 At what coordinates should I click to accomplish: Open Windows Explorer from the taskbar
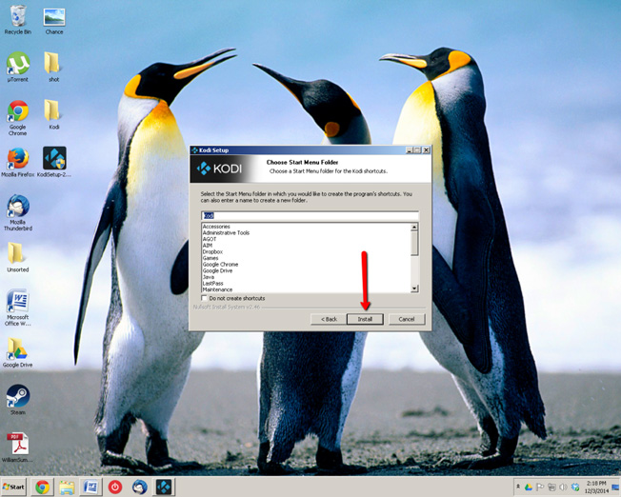(67, 487)
